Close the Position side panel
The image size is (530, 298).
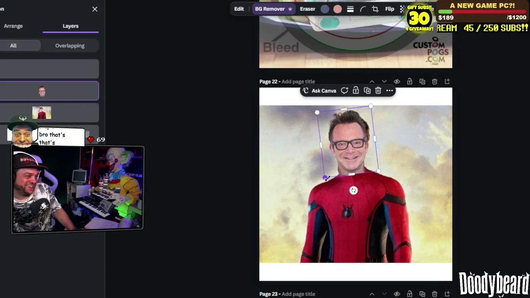coord(95,9)
